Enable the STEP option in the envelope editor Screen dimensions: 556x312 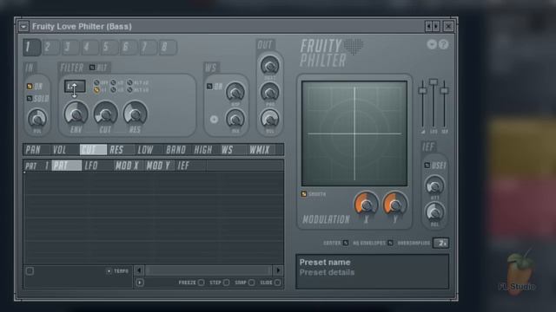pyautogui.click(x=226, y=283)
